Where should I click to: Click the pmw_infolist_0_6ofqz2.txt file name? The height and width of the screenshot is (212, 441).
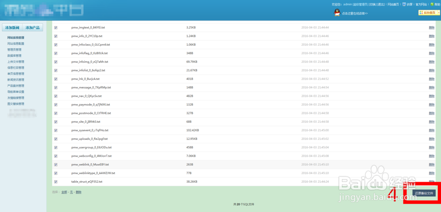[x=88, y=70]
